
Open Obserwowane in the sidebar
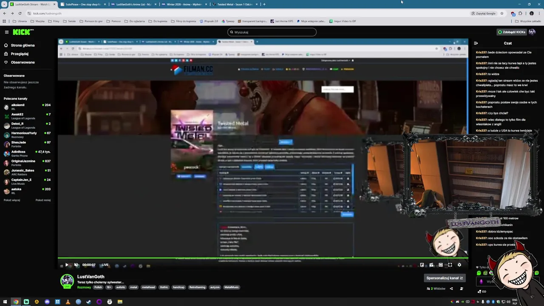tap(20, 62)
